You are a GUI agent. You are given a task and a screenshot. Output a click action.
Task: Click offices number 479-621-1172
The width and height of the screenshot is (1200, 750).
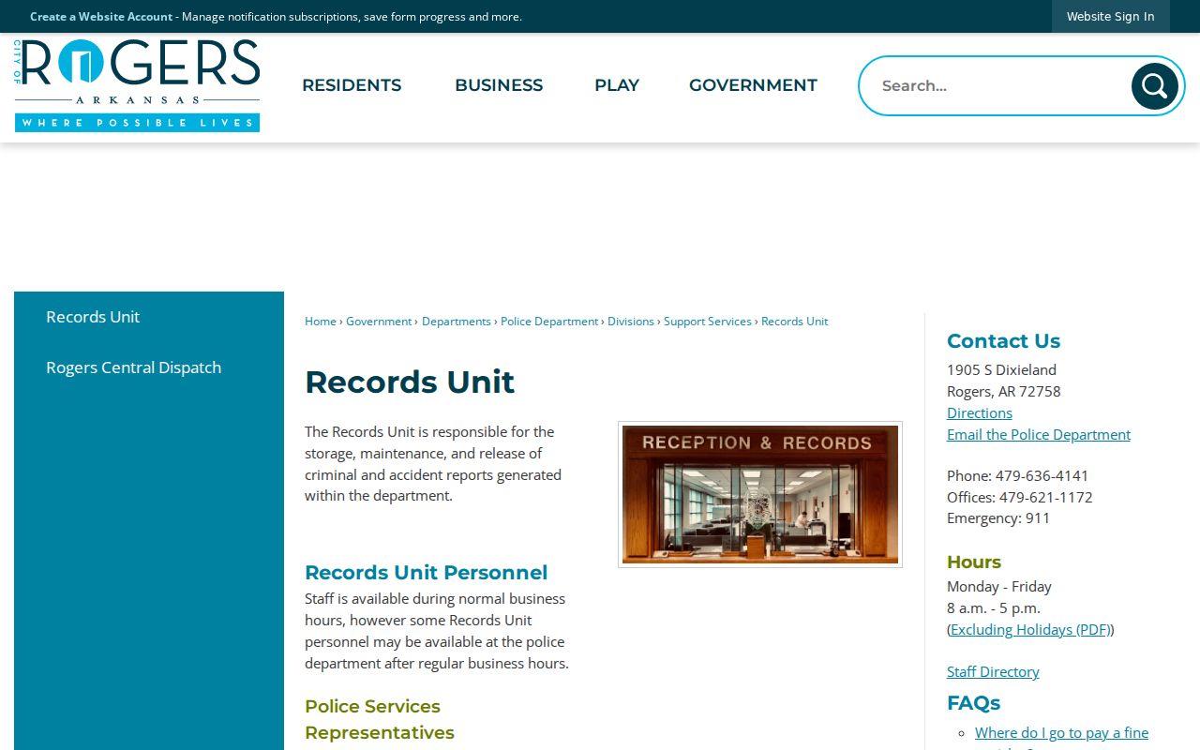point(1045,497)
